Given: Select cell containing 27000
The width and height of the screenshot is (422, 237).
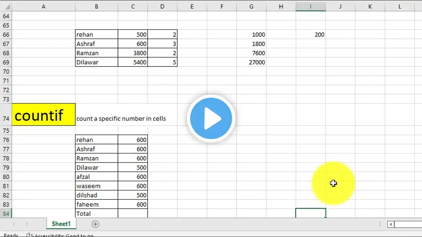Looking at the screenshot, I should tap(252, 62).
